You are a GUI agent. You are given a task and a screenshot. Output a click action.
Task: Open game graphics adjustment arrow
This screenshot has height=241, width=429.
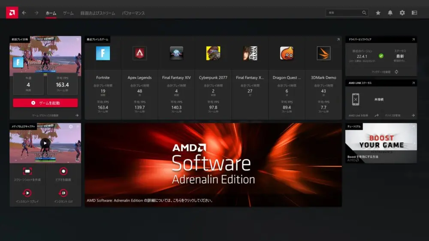pos(77,115)
